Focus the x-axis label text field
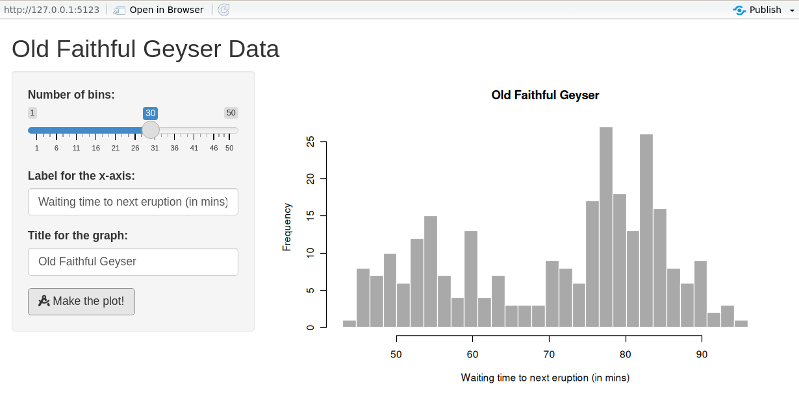The height and width of the screenshot is (399, 799). (133, 202)
